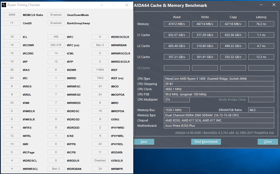This screenshot has height=174, width=280.
Task: Minimize the AIDA64 benchmark window
Action: click(x=261, y=5)
